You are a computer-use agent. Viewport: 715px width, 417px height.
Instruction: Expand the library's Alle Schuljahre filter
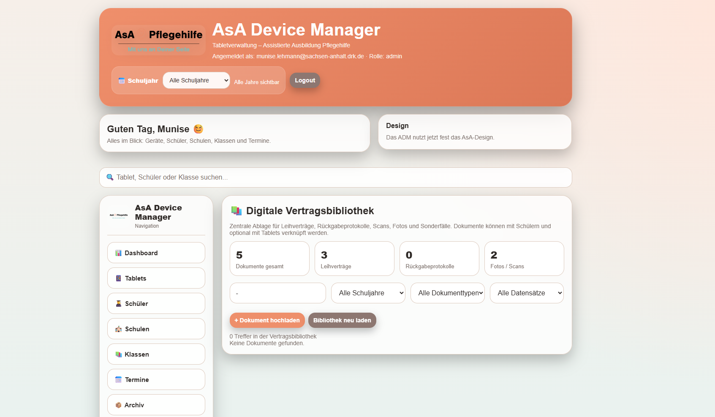tap(368, 293)
